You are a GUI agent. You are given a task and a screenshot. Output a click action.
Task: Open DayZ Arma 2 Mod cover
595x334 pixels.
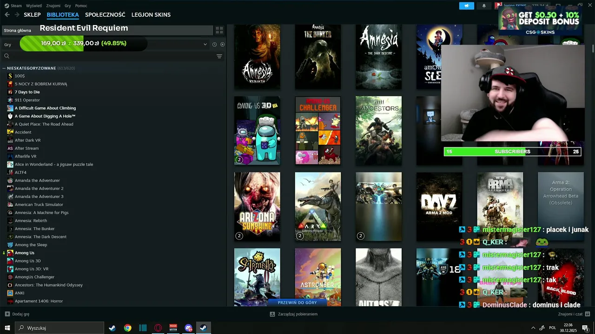tap(439, 206)
